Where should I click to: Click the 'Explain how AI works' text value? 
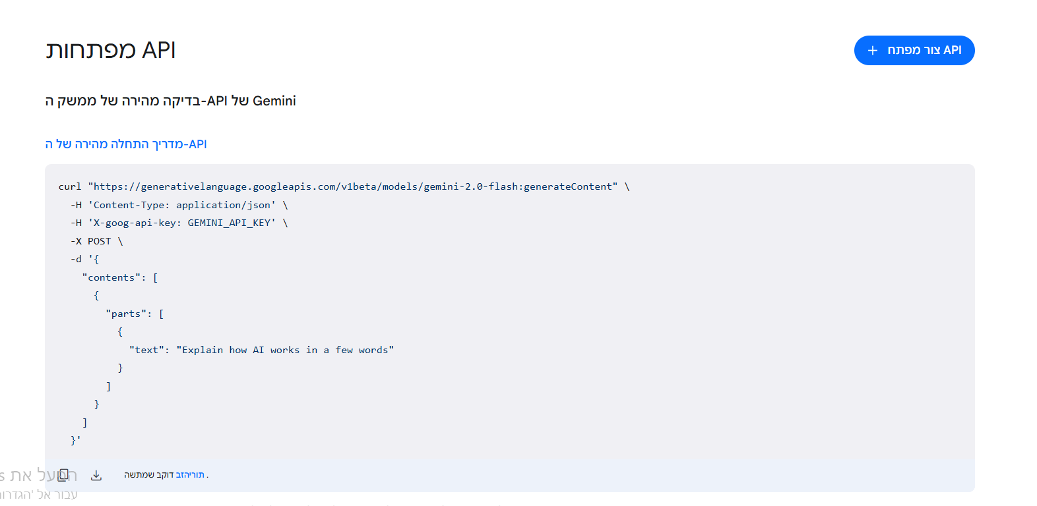(x=285, y=351)
